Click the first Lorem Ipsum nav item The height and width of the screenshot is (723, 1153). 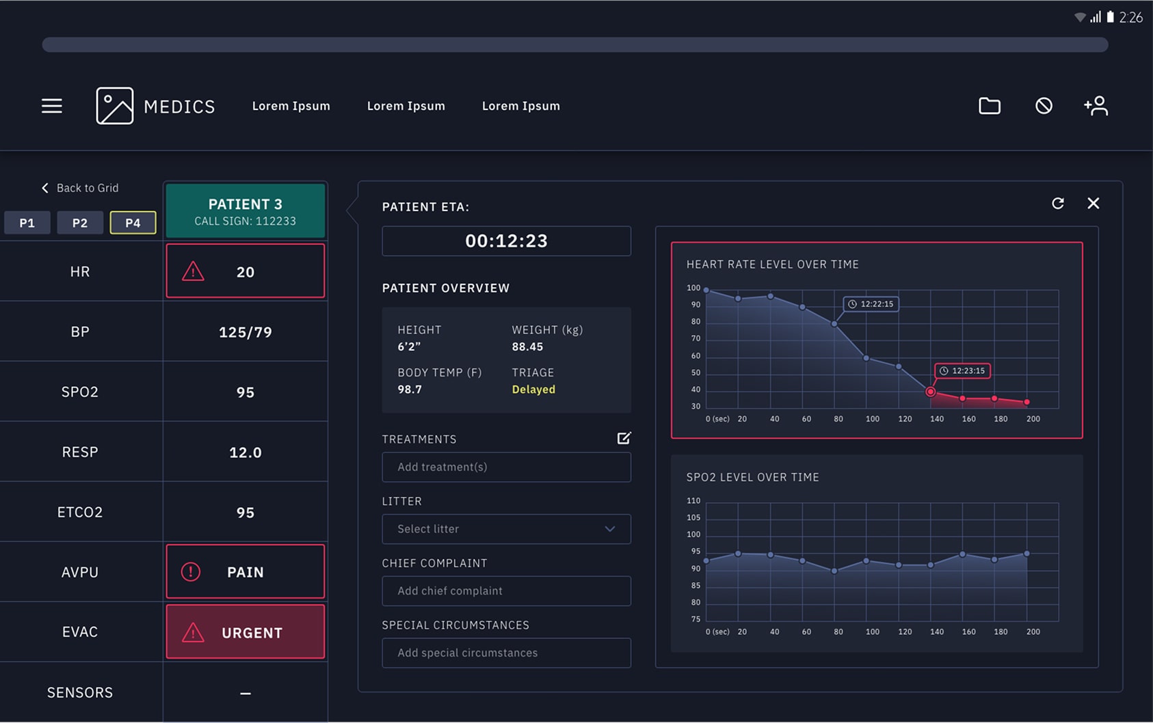(x=291, y=106)
